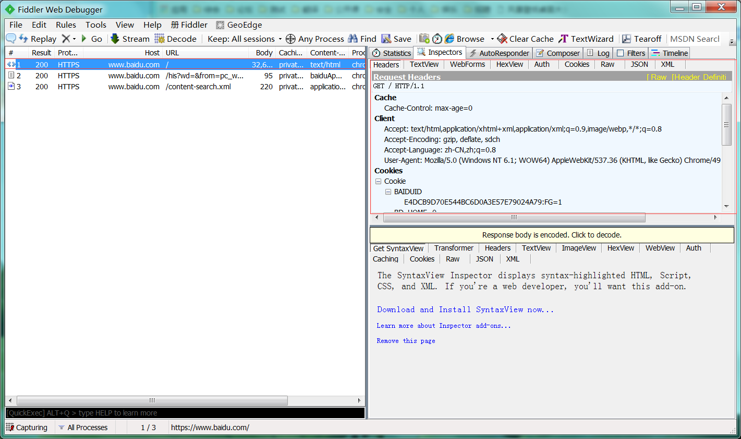Open the GeoEdge menu

pos(239,25)
